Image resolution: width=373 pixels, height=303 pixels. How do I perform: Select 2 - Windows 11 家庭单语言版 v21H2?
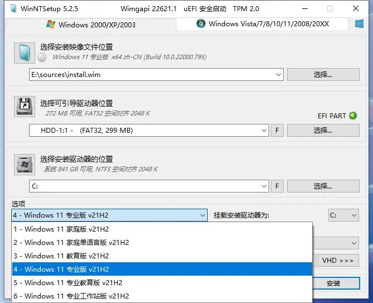pyautogui.click(x=162, y=242)
